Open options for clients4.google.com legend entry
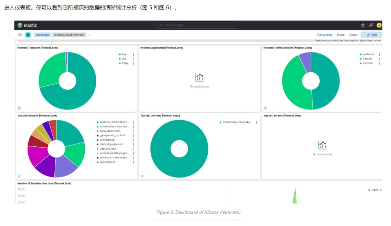The height and width of the screenshot is (226, 391). (134, 144)
